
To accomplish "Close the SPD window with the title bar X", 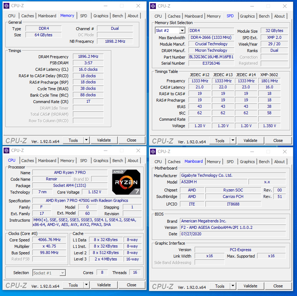I will tap(285, 6).
